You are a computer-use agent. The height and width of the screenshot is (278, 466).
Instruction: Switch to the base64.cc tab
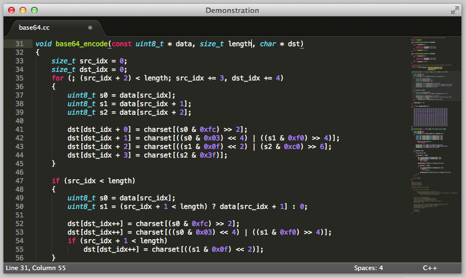34,27
